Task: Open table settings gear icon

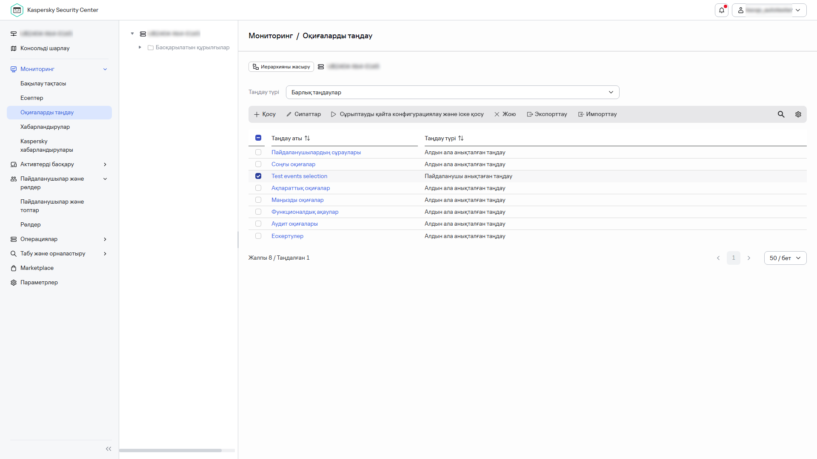Action: (x=798, y=114)
